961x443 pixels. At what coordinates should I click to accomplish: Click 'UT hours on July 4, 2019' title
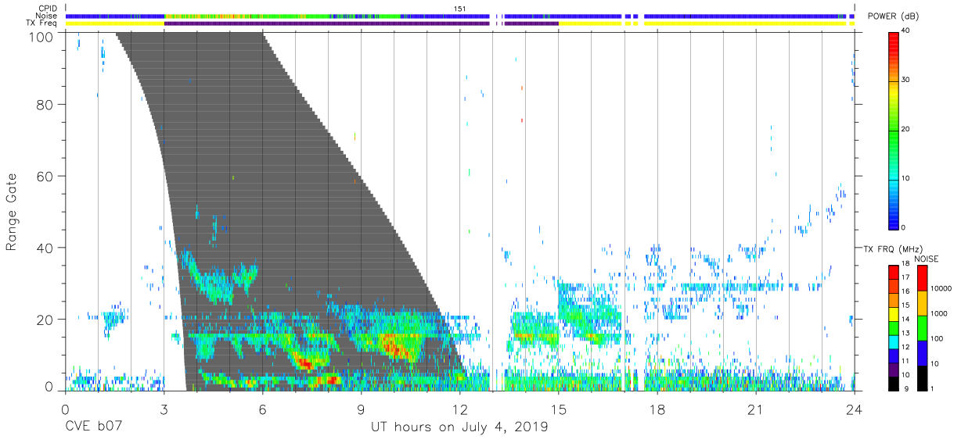click(459, 427)
